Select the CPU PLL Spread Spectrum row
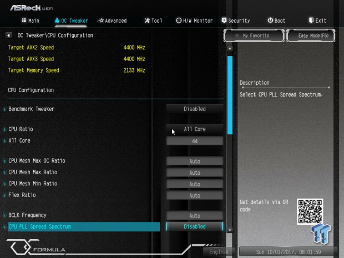Screen dimensions: 344x258 point(84,226)
